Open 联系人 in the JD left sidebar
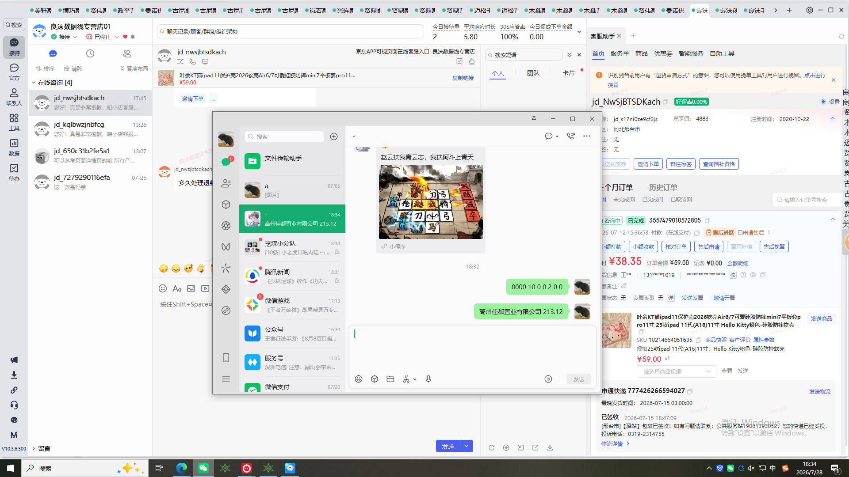Image resolution: width=849 pixels, height=477 pixels. (14, 97)
